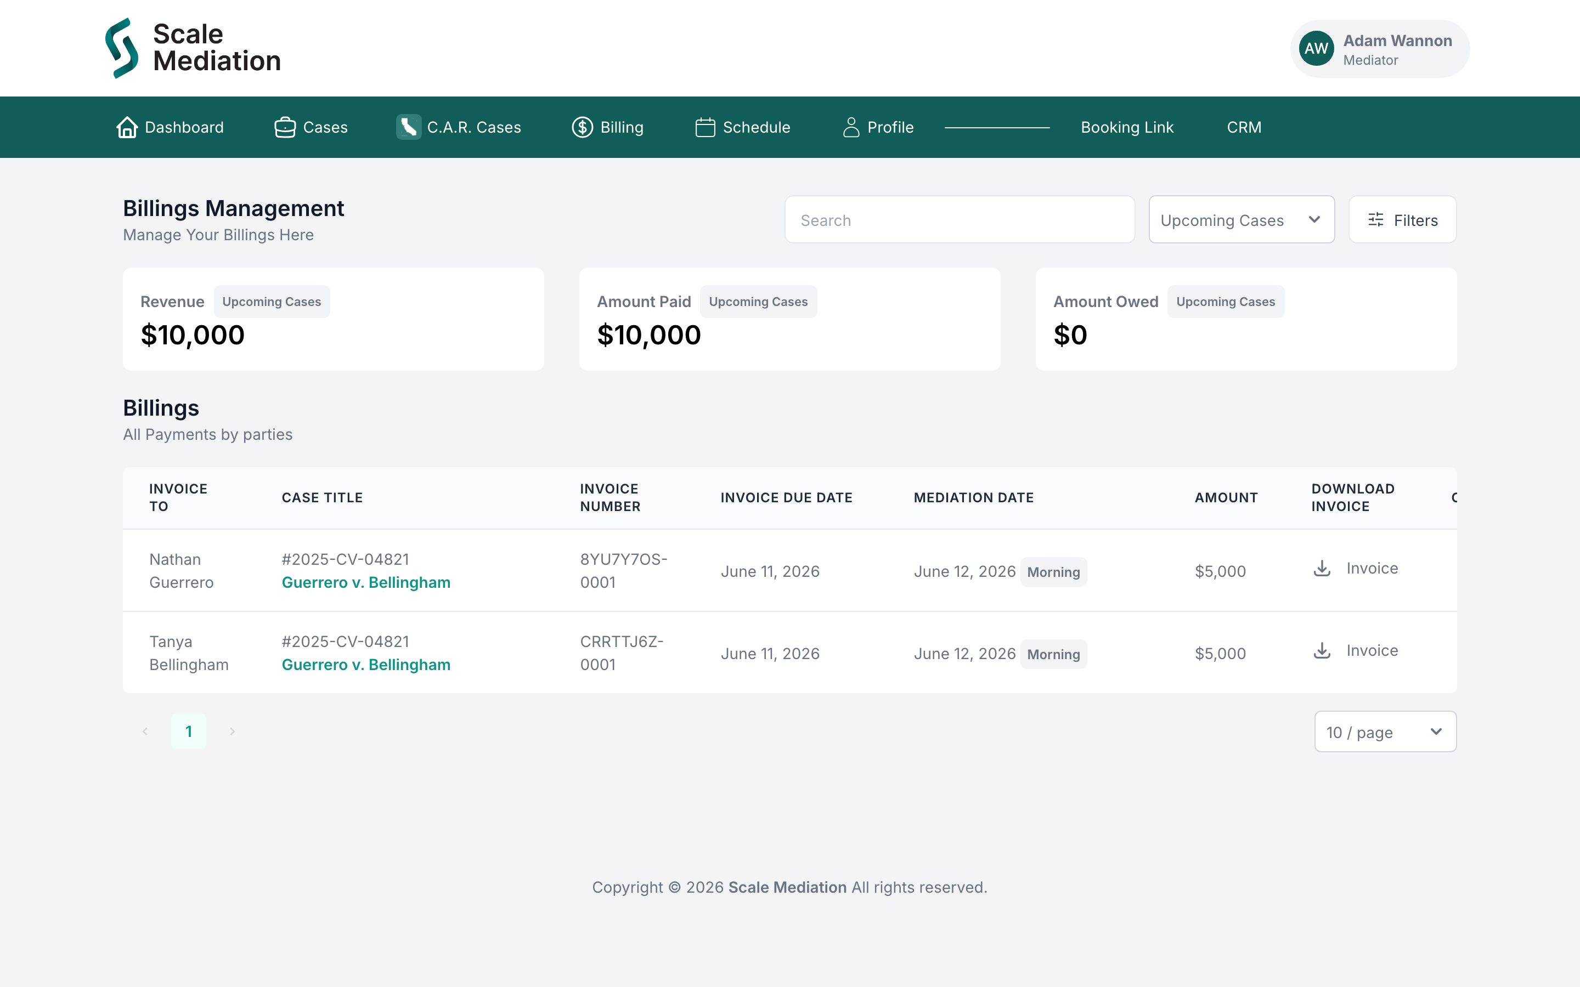This screenshot has height=987, width=1580.
Task: Click the Schedule calendar icon
Action: (705, 127)
